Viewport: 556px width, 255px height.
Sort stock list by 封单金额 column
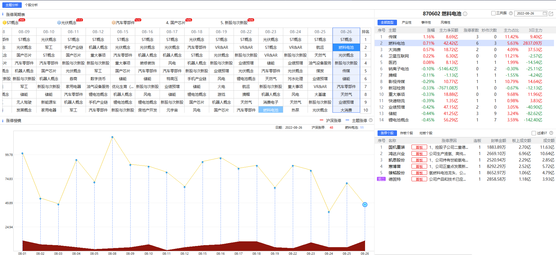pyautogui.click(x=498, y=141)
